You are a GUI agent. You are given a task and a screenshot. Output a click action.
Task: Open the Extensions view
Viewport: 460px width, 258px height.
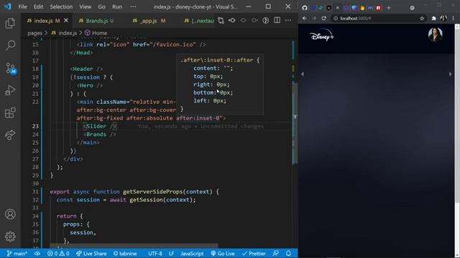pyautogui.click(x=10, y=113)
